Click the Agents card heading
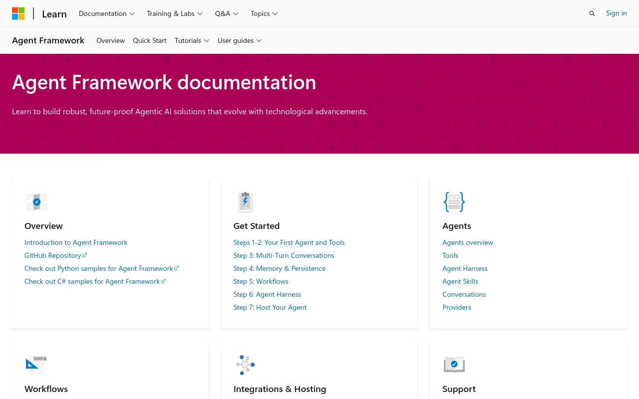Screen dimensions: 639x399 click(x=457, y=226)
